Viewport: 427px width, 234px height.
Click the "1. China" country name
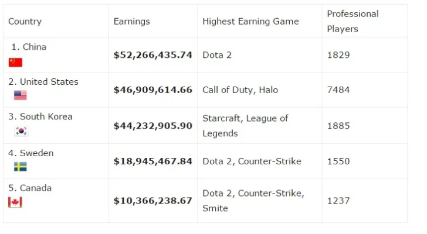pyautogui.click(x=29, y=47)
